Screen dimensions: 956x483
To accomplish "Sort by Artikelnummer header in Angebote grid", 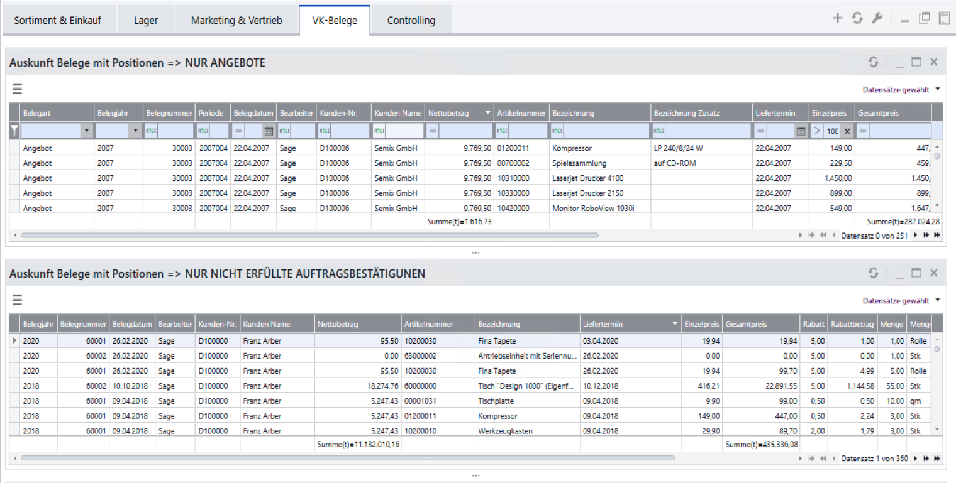I will point(521,113).
